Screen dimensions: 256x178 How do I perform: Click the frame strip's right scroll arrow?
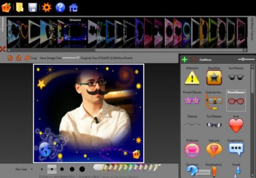245,50
